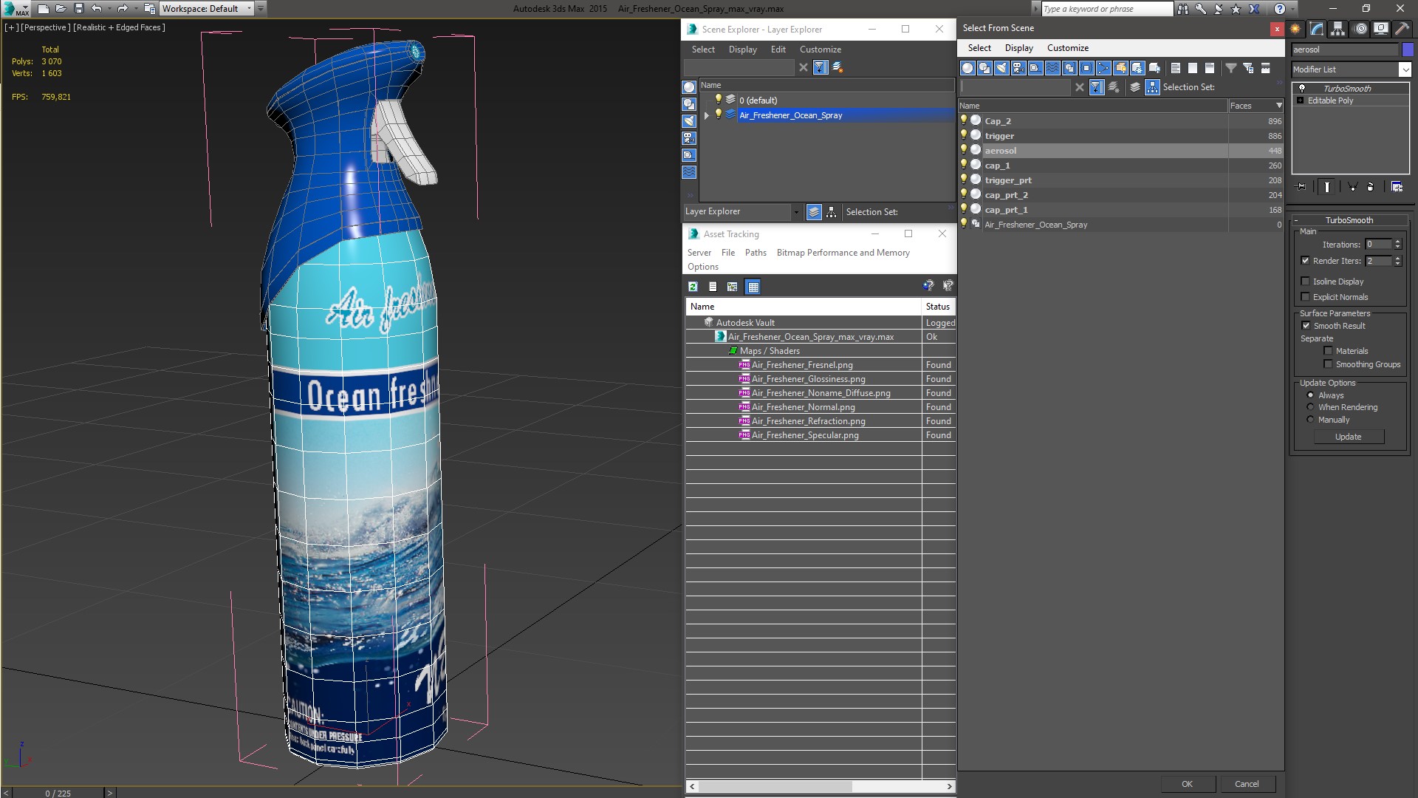
Task: Open the Layer Explorer type dropdown
Action: [x=795, y=212]
